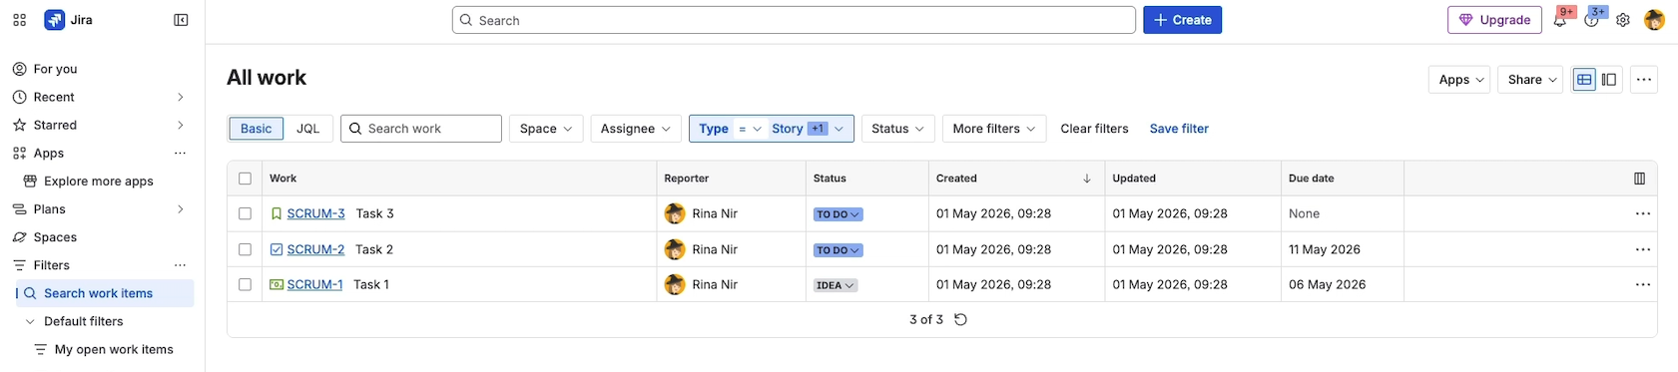Refresh the results with the reload icon

coord(960,319)
